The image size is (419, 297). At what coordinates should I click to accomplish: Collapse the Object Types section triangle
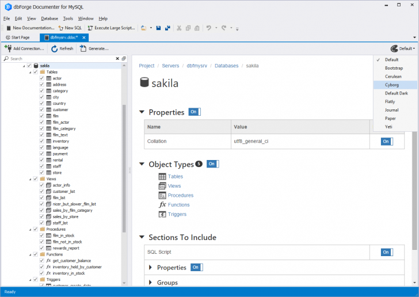(142, 164)
